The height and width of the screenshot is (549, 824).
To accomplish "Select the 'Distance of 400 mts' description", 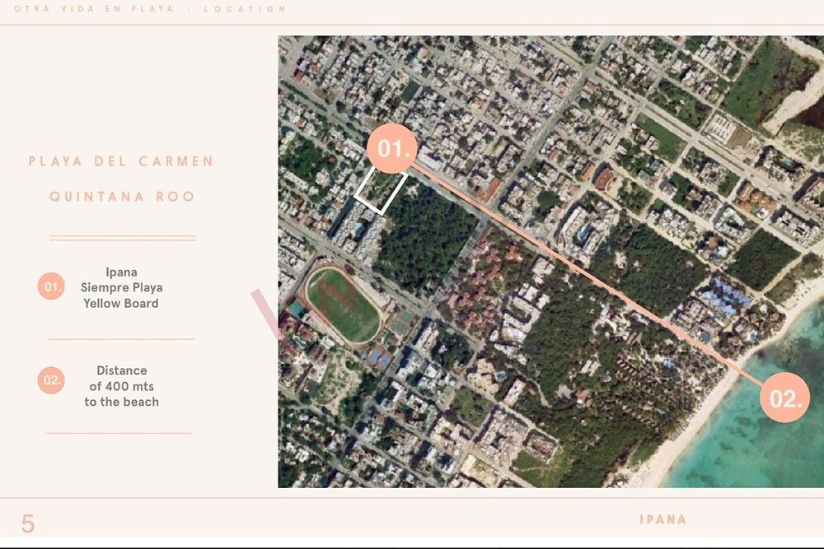I will click(121, 386).
